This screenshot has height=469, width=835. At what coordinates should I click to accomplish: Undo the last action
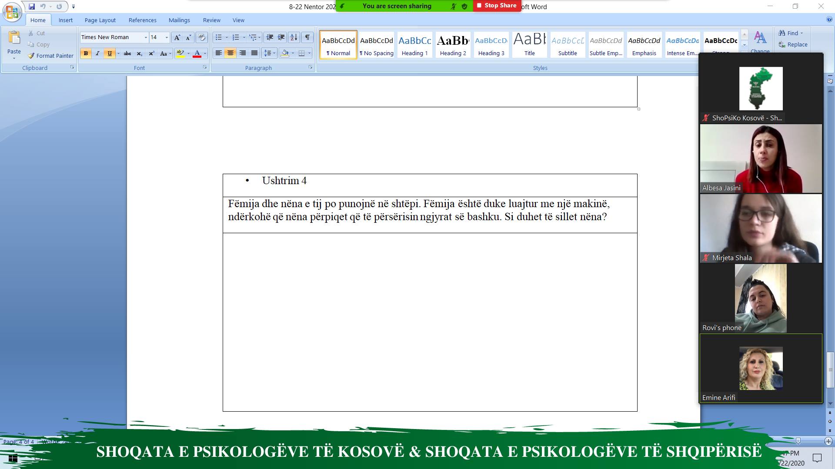(43, 7)
